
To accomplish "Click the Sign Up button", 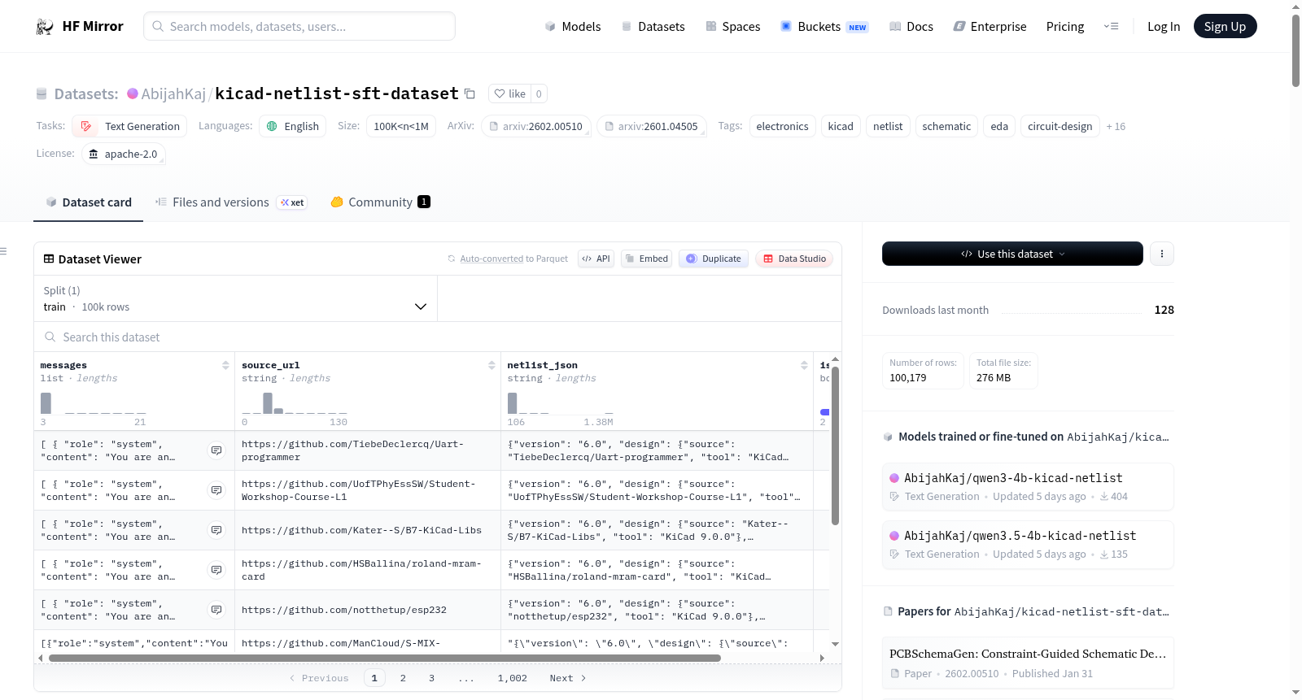I will coord(1226,27).
